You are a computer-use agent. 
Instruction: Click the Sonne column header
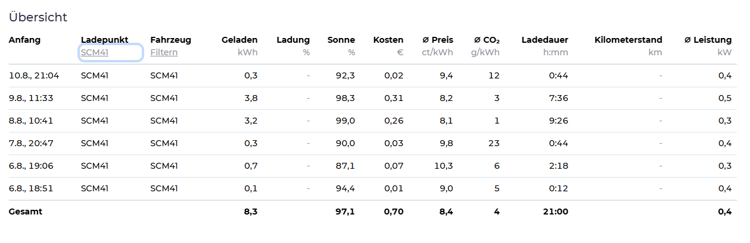pos(341,40)
